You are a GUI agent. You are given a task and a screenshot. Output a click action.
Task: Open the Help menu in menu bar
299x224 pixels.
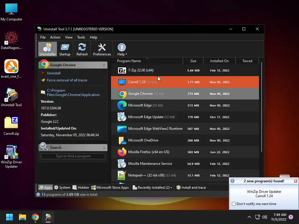pyautogui.click(x=93, y=37)
